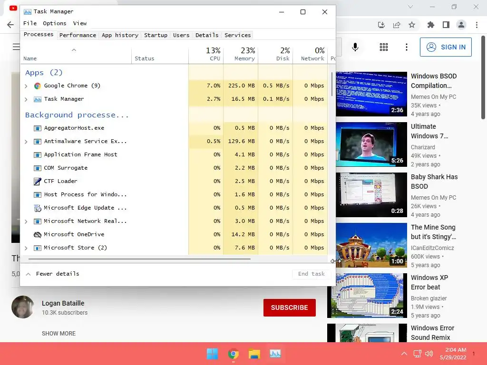Expand the Google Chrome (9) process group
487x365 pixels.
coord(26,86)
